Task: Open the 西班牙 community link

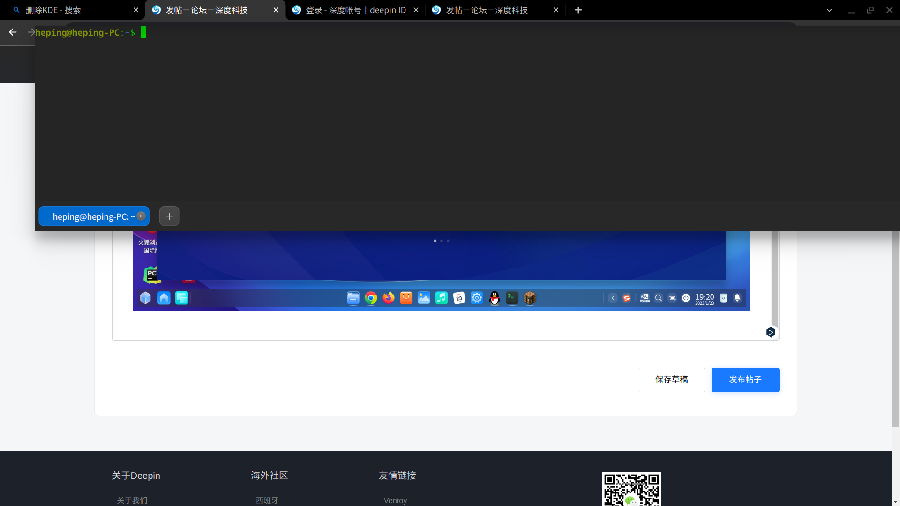Action: (267, 500)
